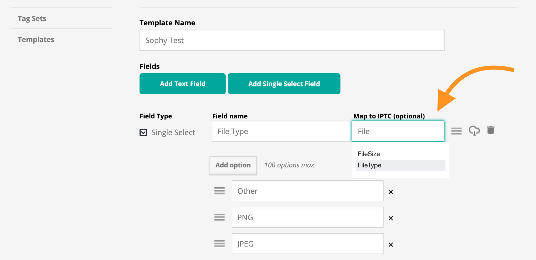This screenshot has width=536, height=260.
Task: Edit the PNG option text box
Action: coord(308,217)
